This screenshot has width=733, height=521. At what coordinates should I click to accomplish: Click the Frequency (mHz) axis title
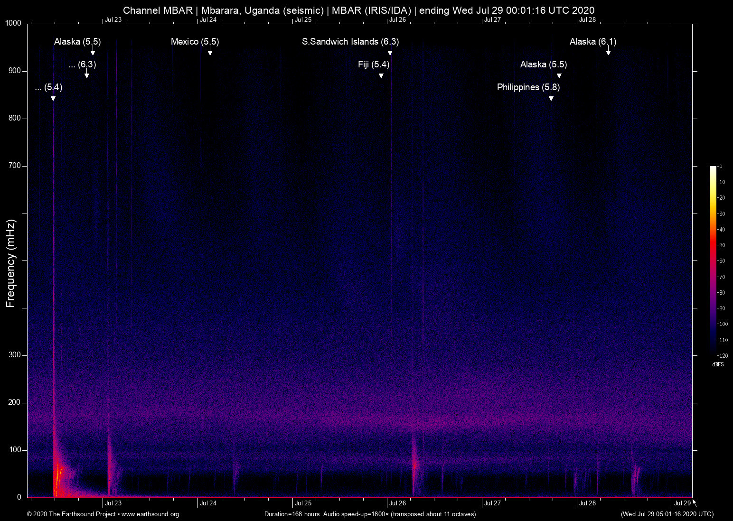(x=11, y=263)
